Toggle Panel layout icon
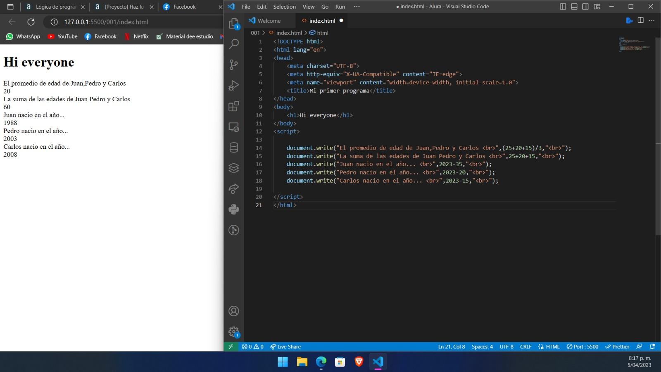Viewport: 661px width, 372px height. pos(574,7)
